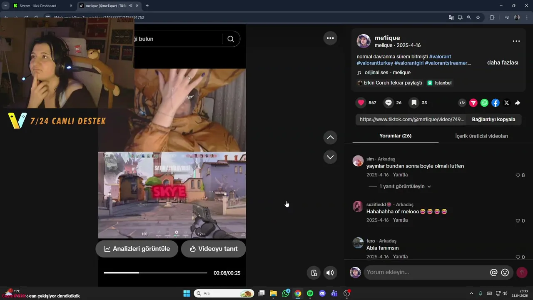Open a new browser tab
Image resolution: width=533 pixels, height=300 pixels.
pyautogui.click(x=147, y=6)
